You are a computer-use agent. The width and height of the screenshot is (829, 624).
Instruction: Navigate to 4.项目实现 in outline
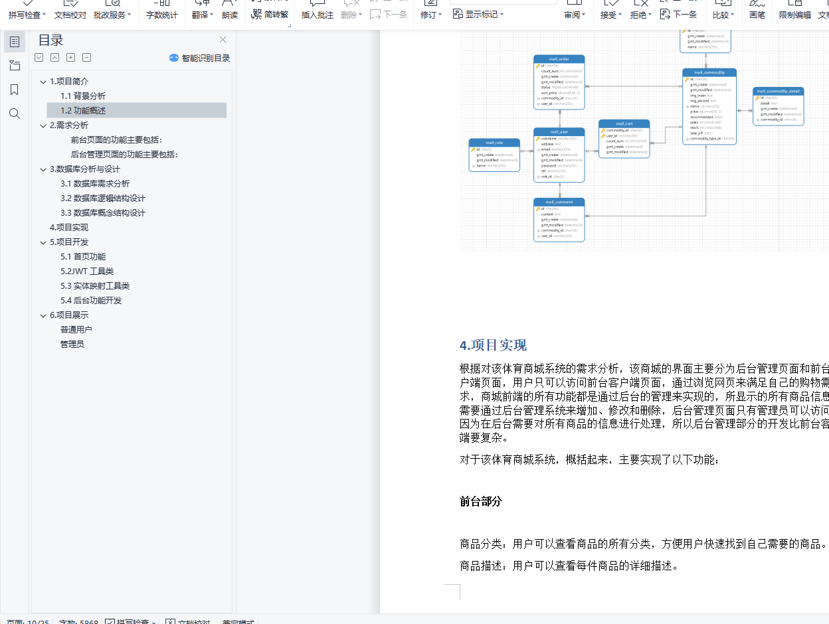point(69,228)
